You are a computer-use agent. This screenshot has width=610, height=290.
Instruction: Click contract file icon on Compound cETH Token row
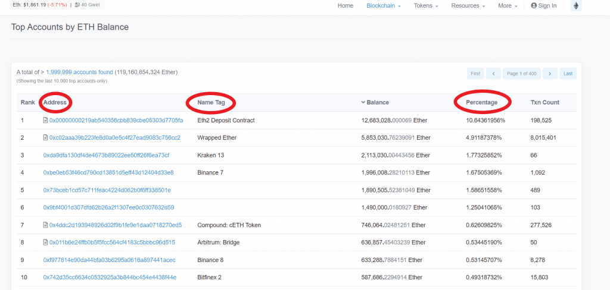tap(46, 225)
